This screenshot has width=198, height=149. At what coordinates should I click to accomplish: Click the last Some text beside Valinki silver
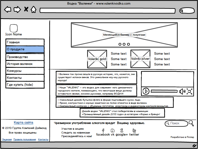162,64
